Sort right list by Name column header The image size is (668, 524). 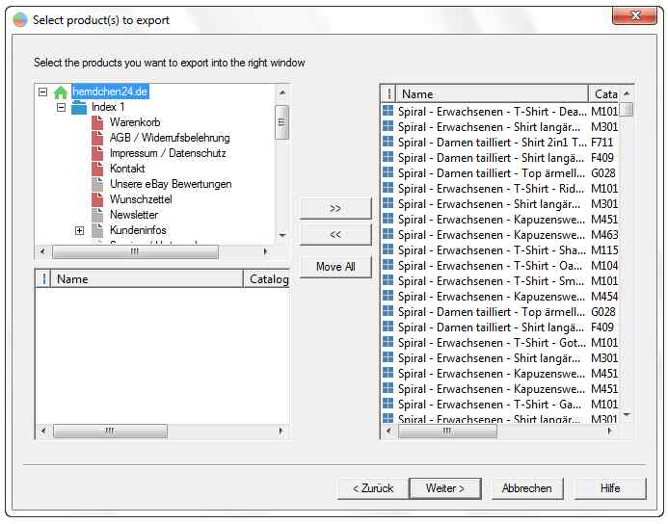(x=492, y=94)
